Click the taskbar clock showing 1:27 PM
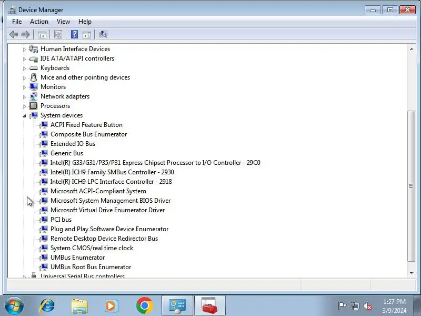 [x=394, y=301]
